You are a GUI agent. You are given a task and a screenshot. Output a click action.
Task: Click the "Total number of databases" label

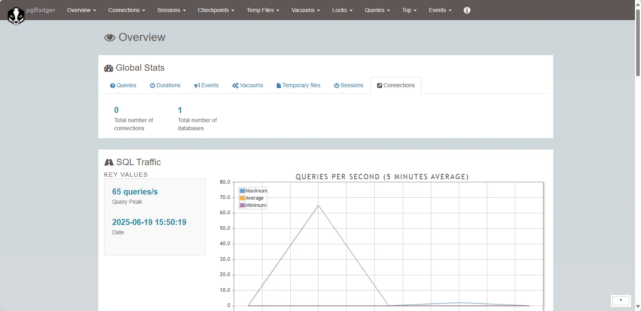[x=197, y=124]
